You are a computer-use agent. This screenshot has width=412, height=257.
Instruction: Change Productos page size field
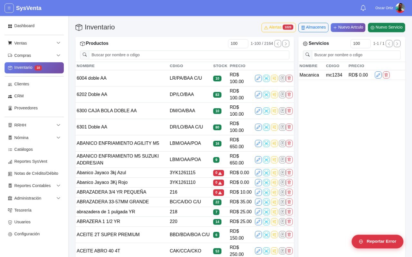[x=238, y=44]
